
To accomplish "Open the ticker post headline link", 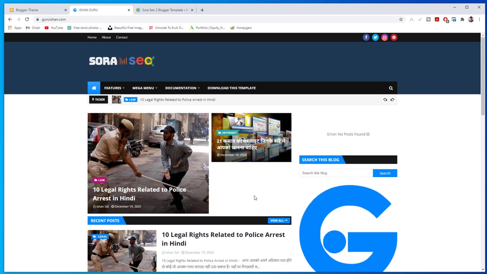I will (x=178, y=100).
